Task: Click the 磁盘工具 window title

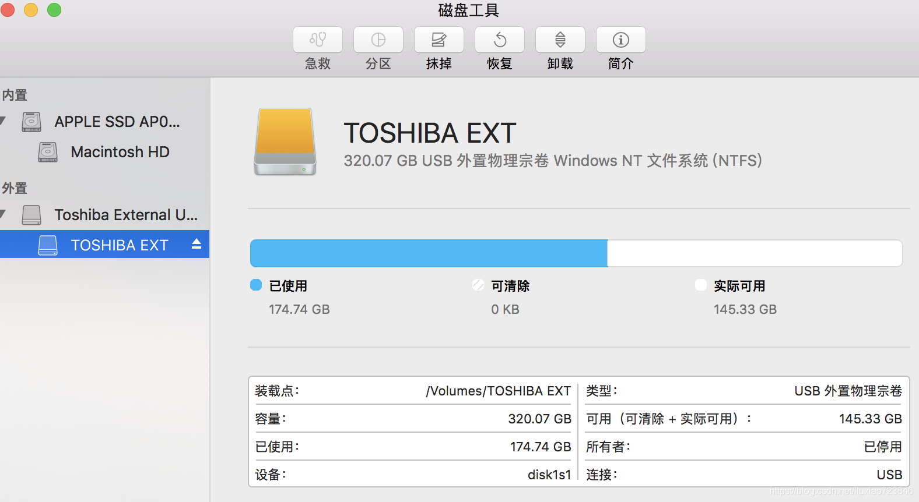Action: pyautogui.click(x=469, y=10)
